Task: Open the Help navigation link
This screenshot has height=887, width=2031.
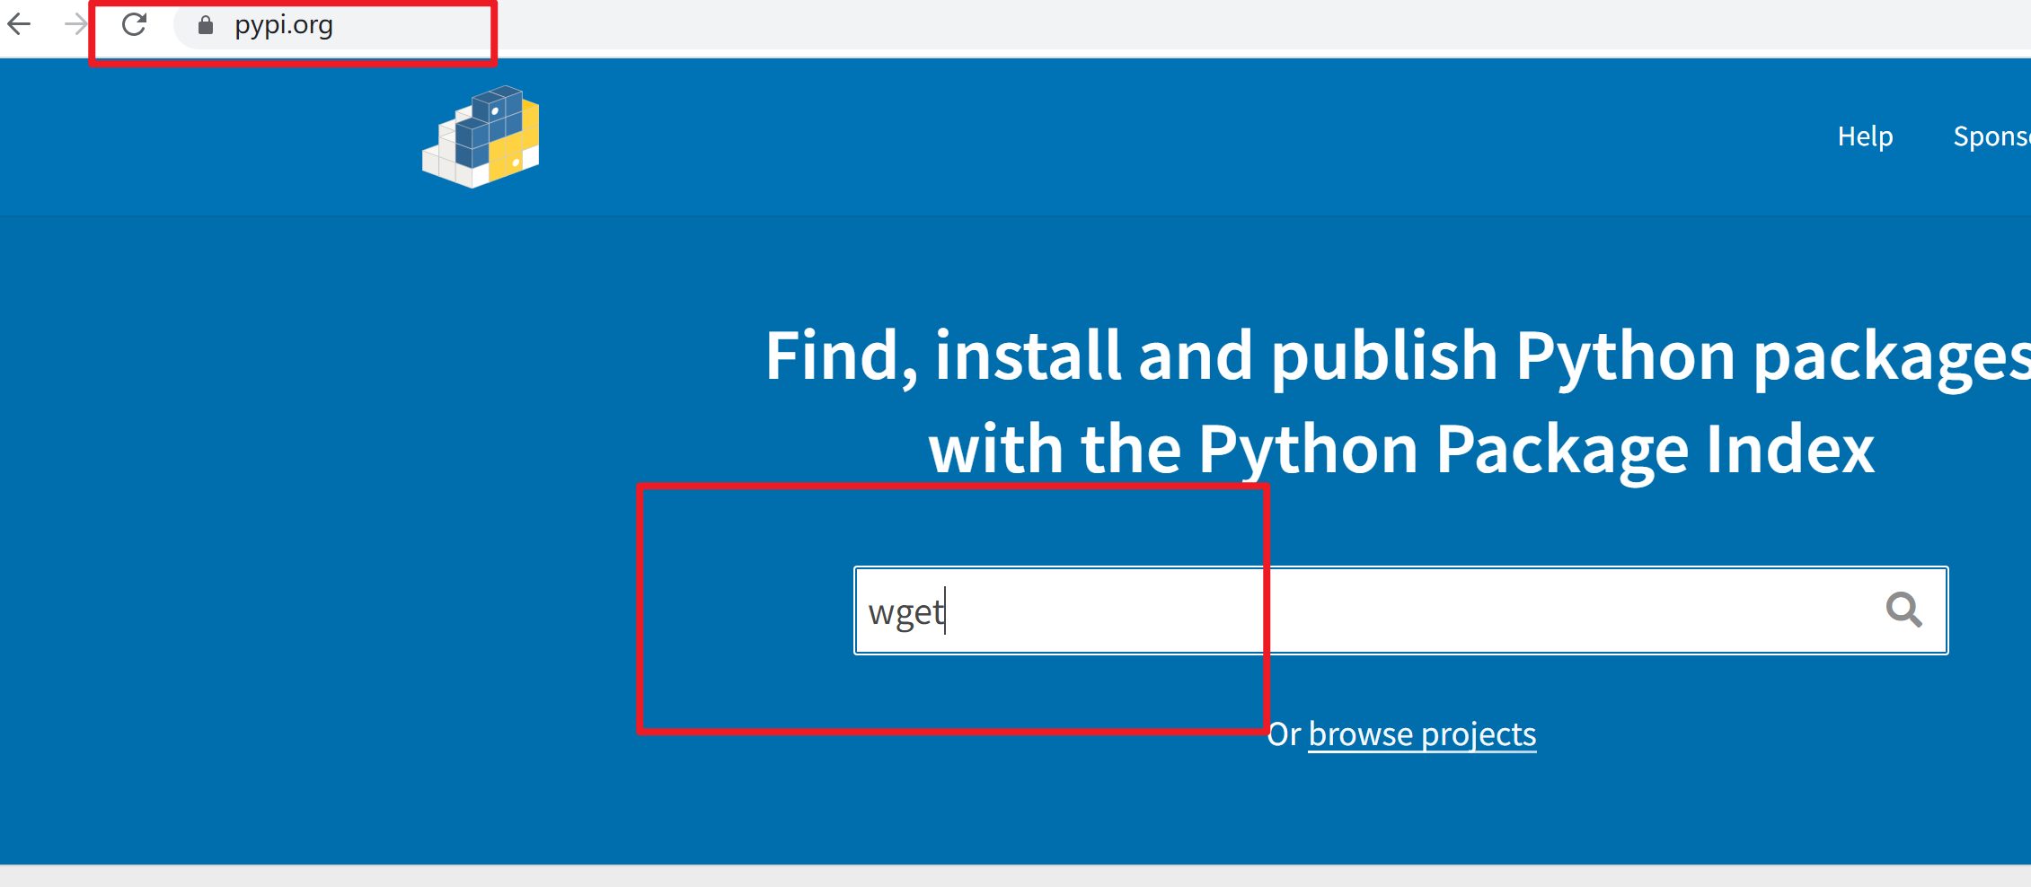Action: (x=1865, y=136)
